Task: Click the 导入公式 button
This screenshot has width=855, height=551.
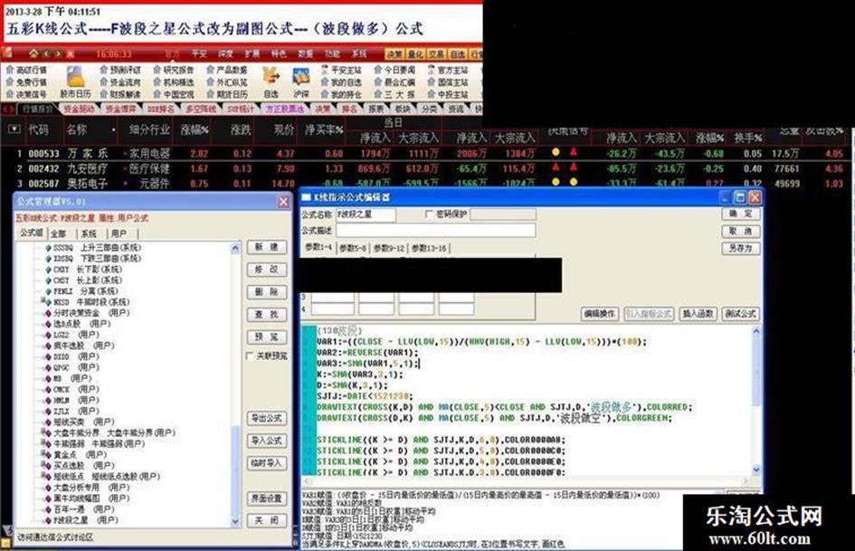Action: 266,441
